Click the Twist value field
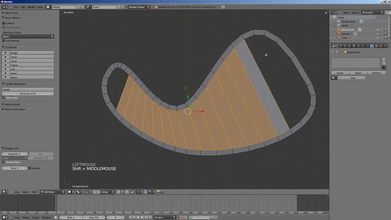The image size is (391, 220). click(15, 168)
